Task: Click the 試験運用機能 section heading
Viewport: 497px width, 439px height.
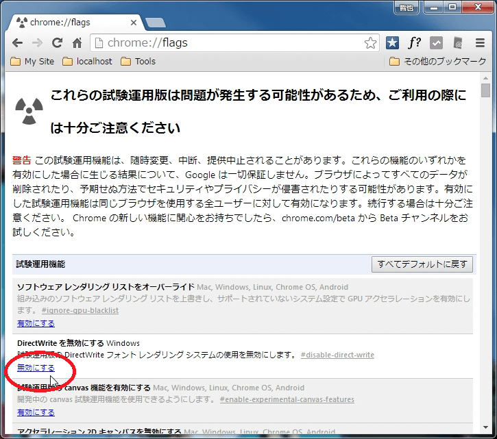Action: click(x=40, y=264)
